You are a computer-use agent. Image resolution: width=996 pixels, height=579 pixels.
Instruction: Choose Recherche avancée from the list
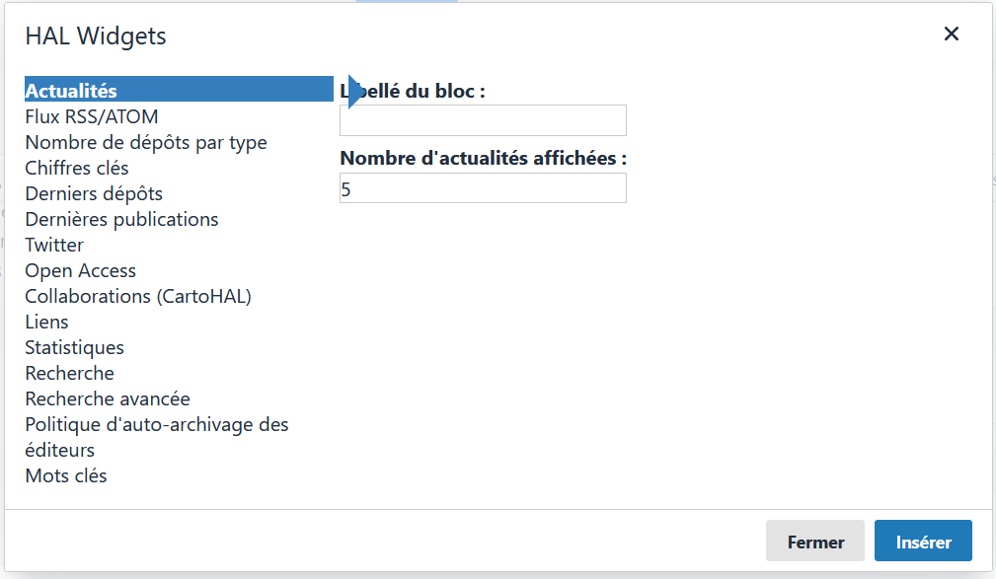coord(107,398)
